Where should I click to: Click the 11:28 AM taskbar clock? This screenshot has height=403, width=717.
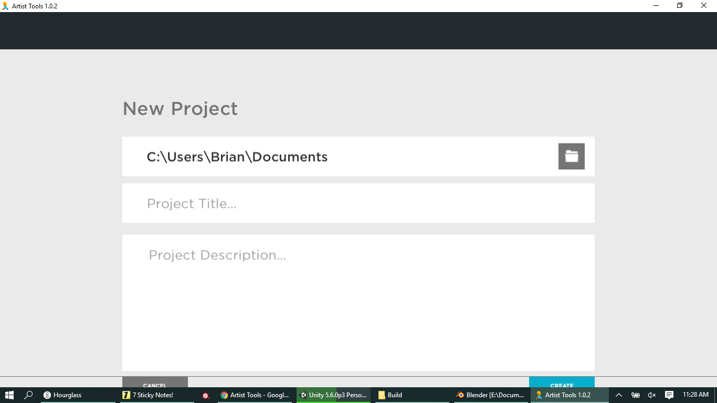pos(695,395)
